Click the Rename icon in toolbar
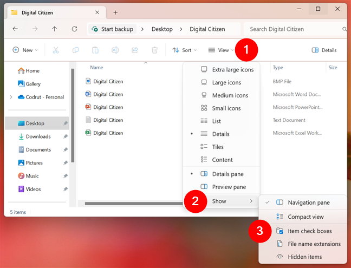 coord(115,50)
